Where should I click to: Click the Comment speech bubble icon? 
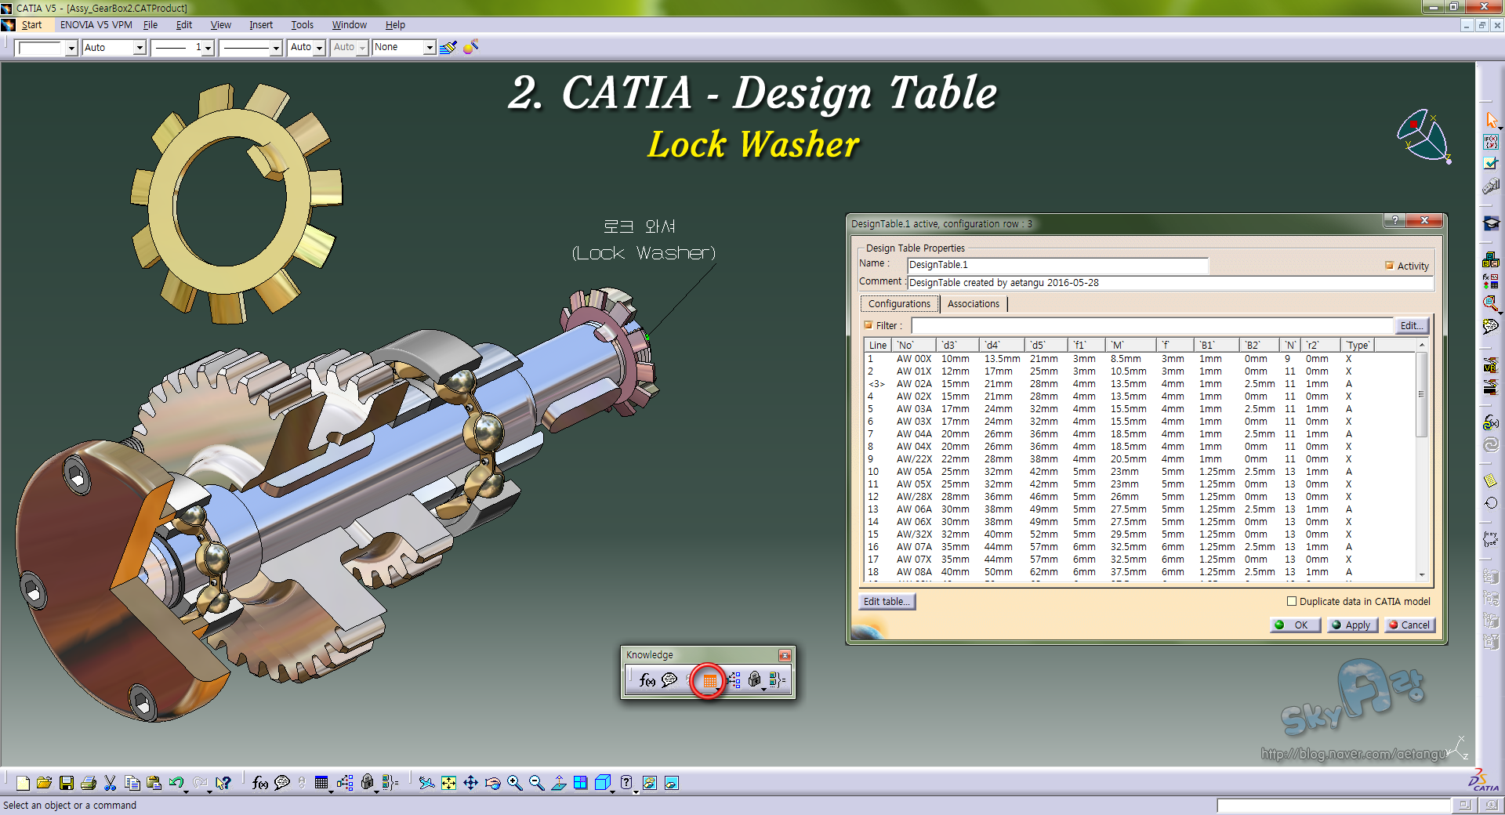click(x=669, y=680)
